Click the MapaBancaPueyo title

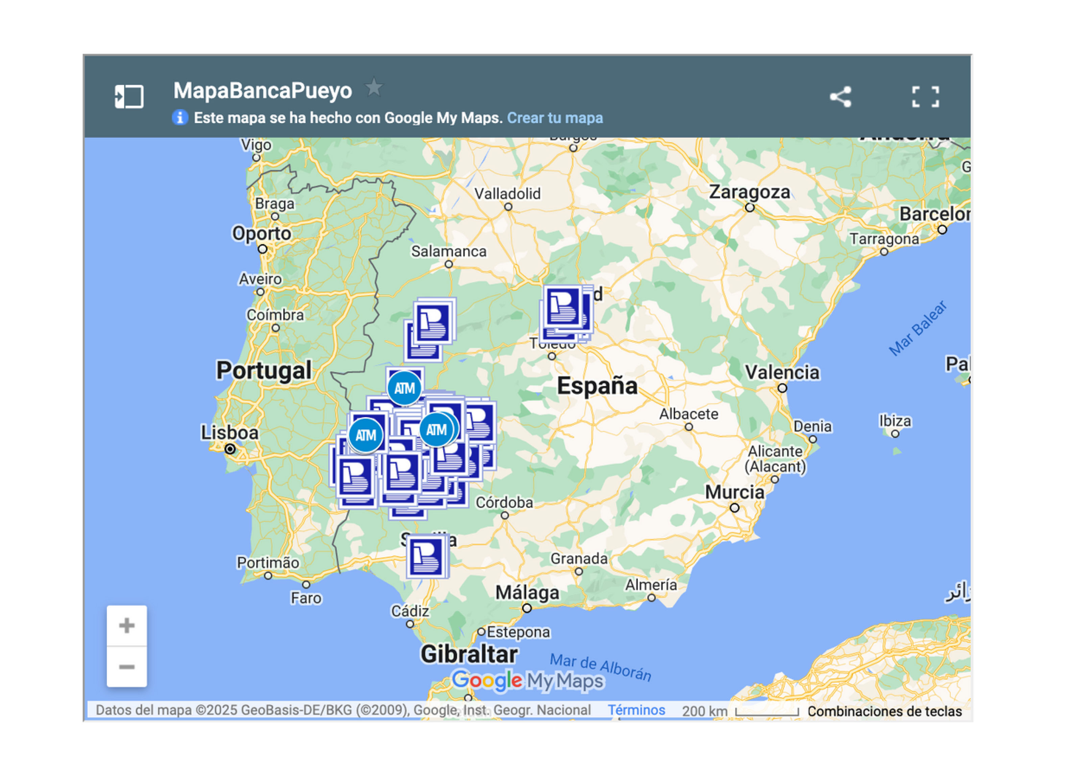coord(262,90)
